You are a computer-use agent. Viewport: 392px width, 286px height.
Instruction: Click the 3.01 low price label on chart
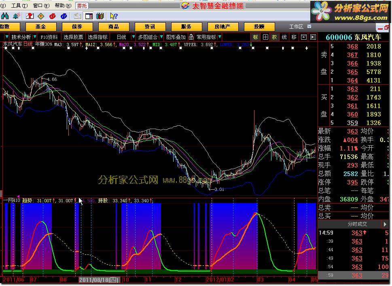(x=219, y=189)
